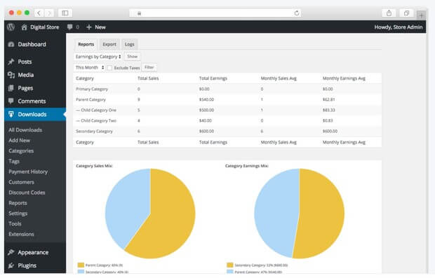Viewport: 435px width, 278px height.
Task: Click the comments bubble icon in admin bar
Action: 70,27
